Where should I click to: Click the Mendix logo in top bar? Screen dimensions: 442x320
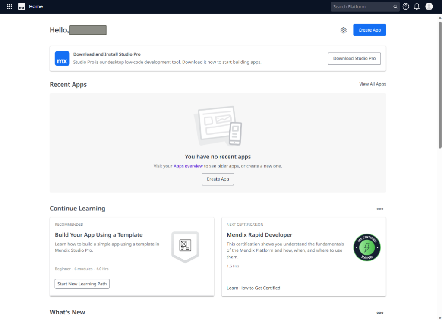coord(22,6)
